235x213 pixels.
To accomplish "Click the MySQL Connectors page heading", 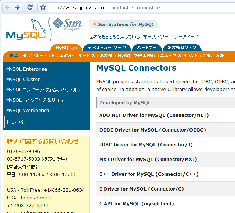I will click(136, 68).
